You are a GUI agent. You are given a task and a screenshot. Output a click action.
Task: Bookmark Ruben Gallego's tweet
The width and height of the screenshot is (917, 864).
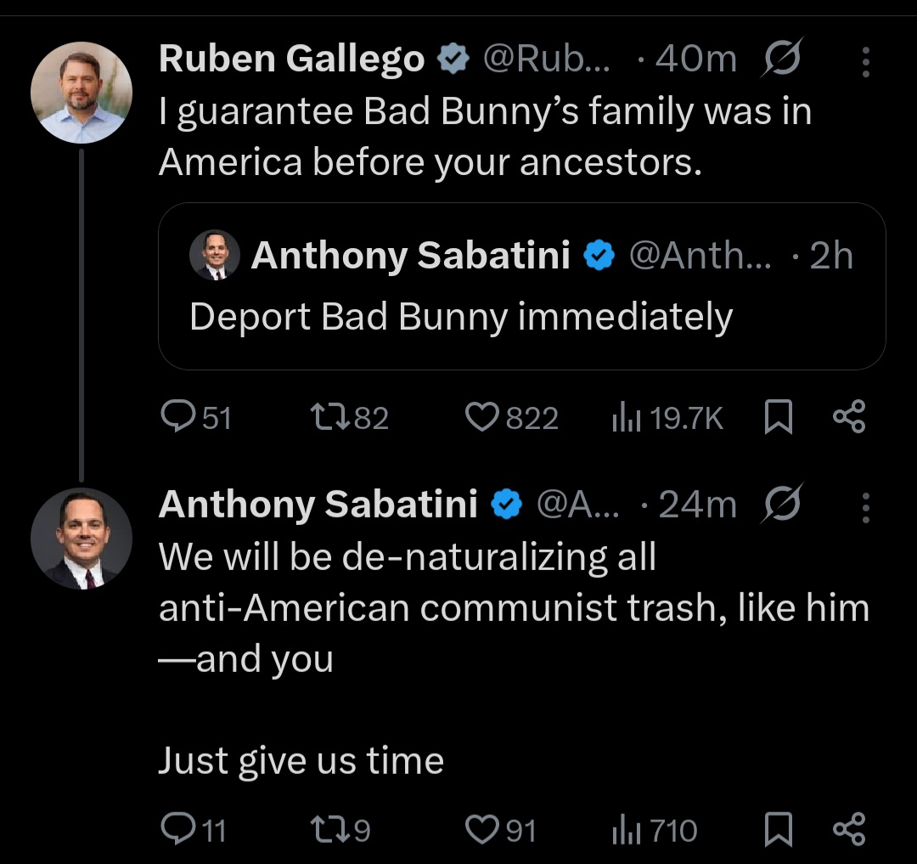click(779, 417)
